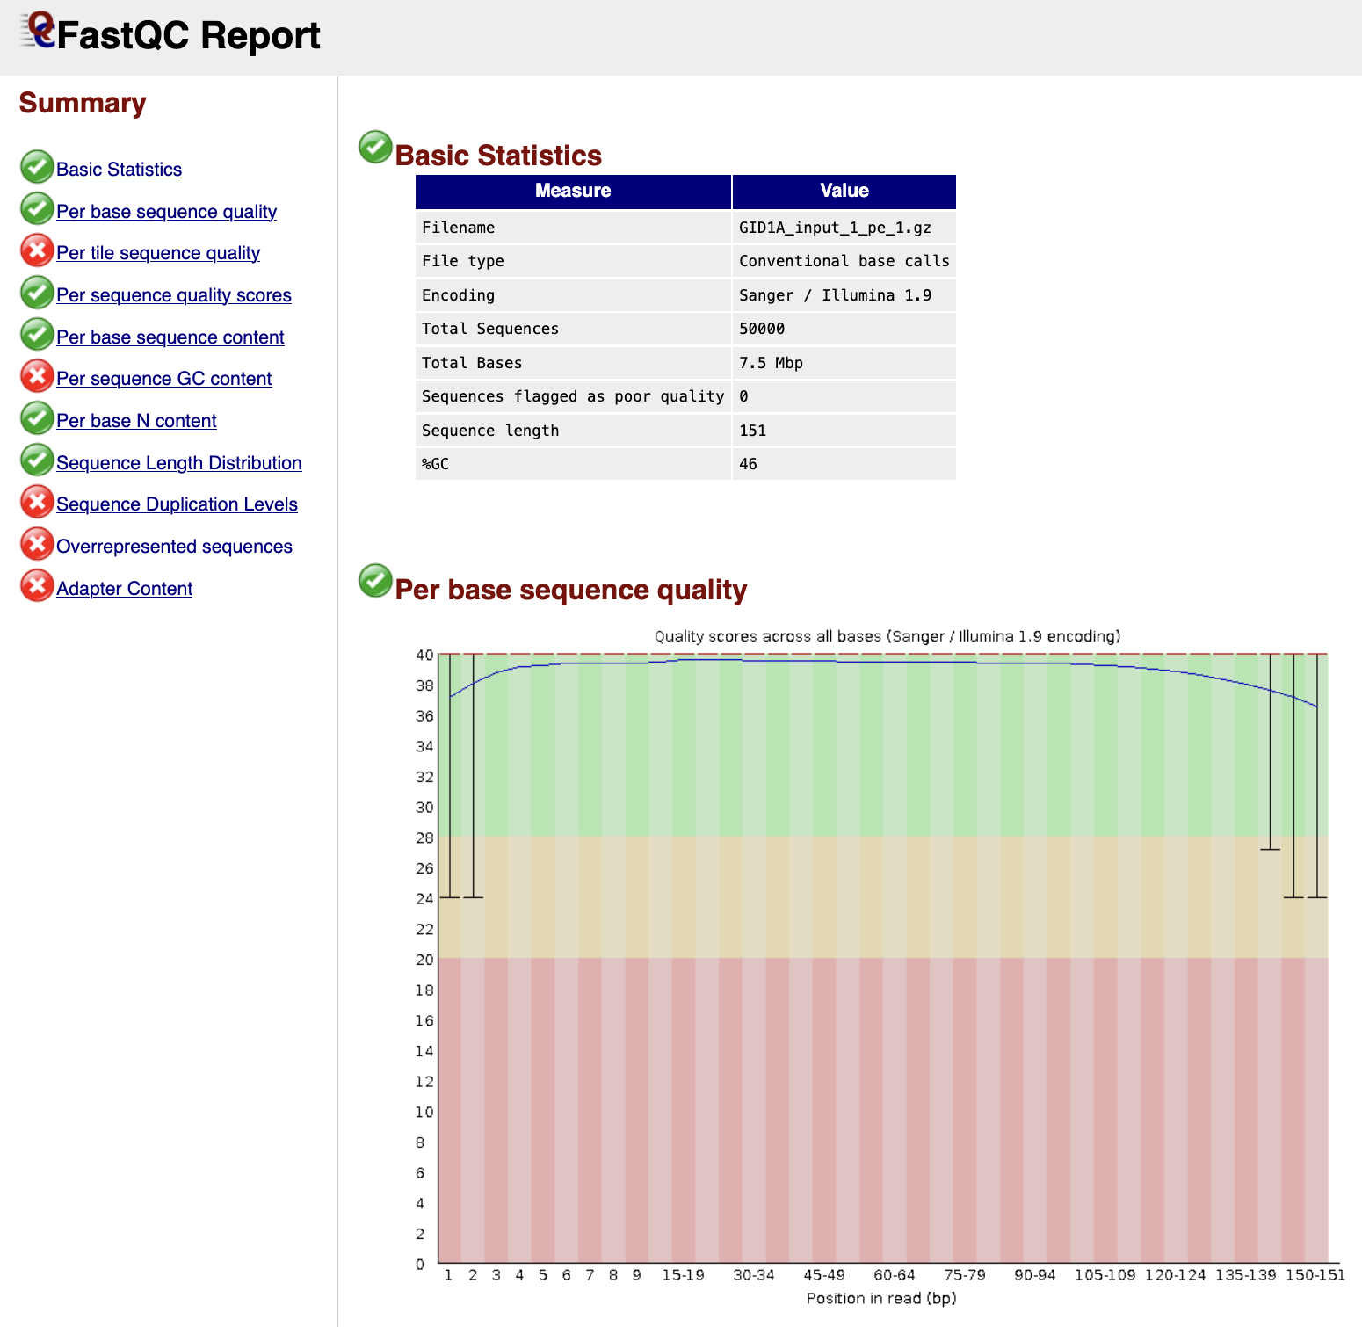
Task: Click pass icon beside Sequence Length Distribution
Action: click(37, 460)
